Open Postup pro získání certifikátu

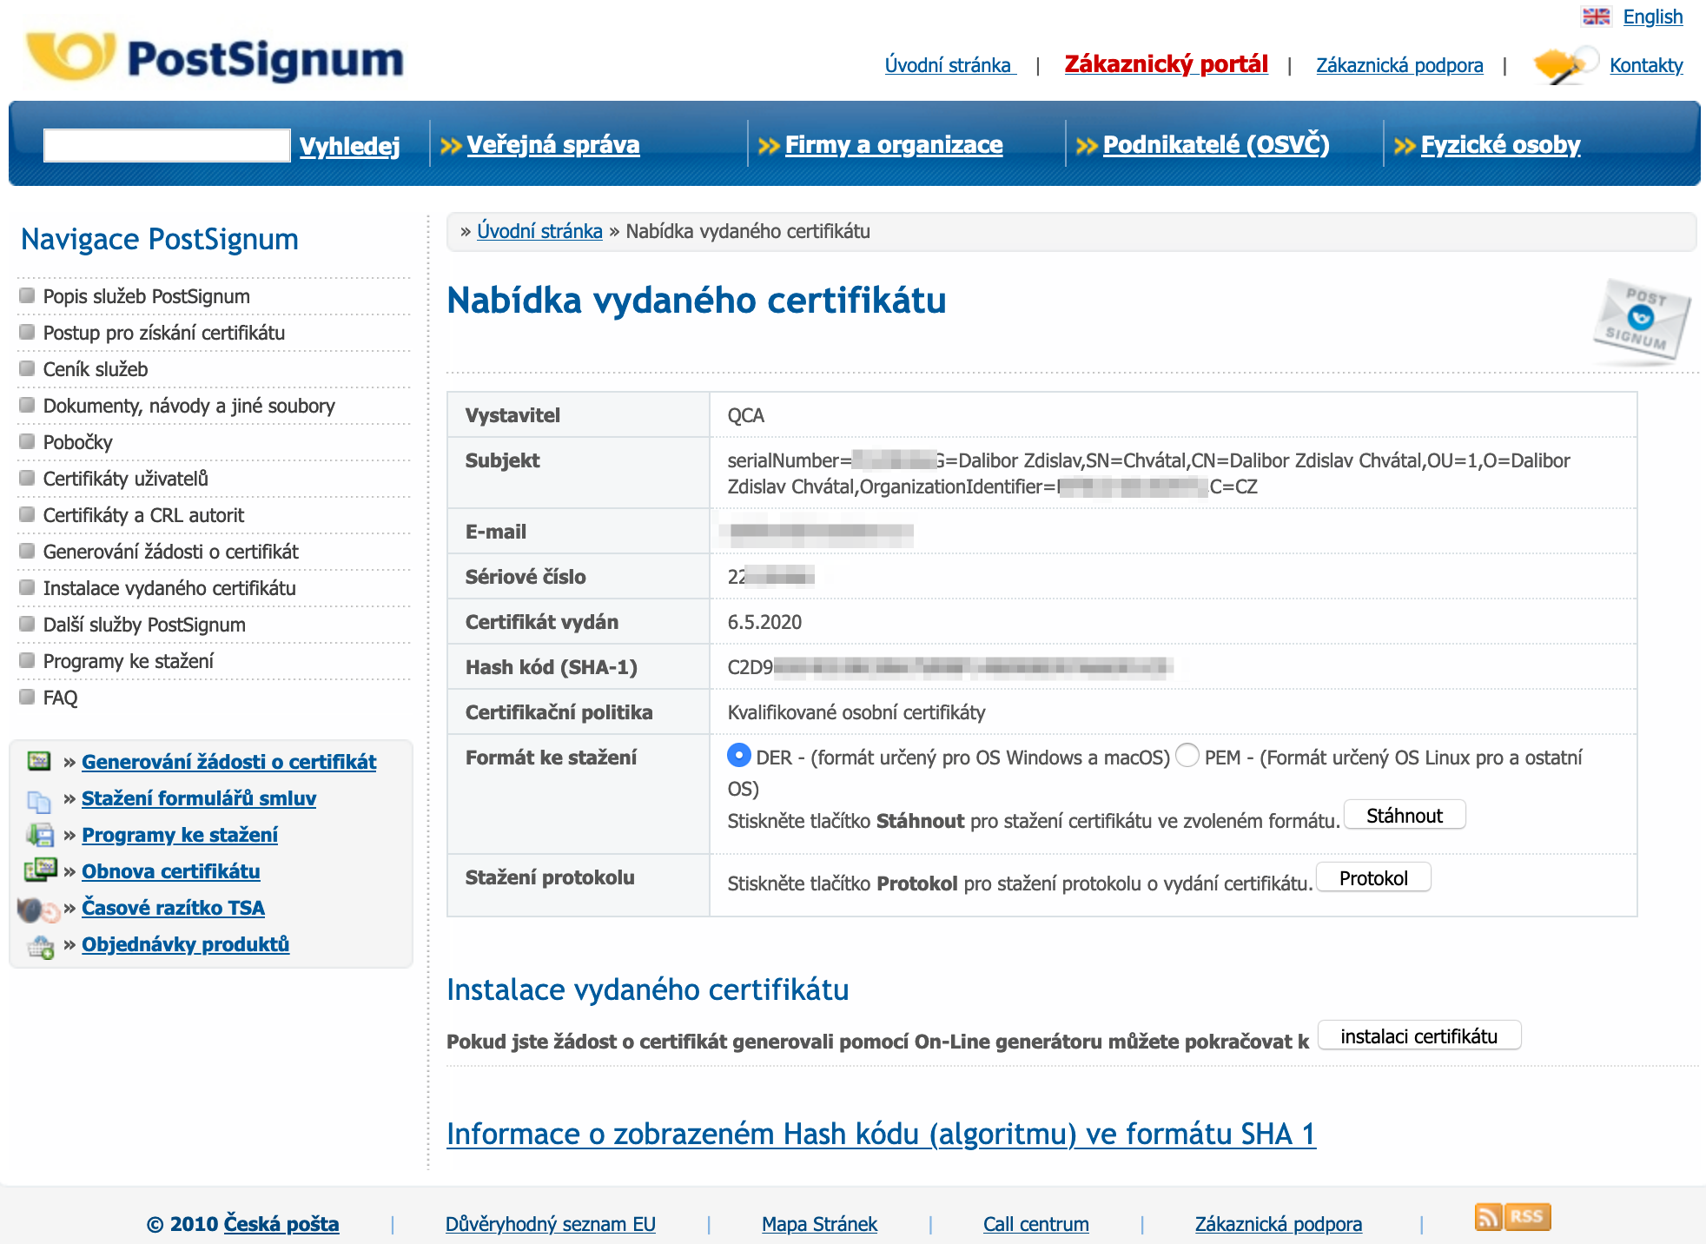[164, 333]
